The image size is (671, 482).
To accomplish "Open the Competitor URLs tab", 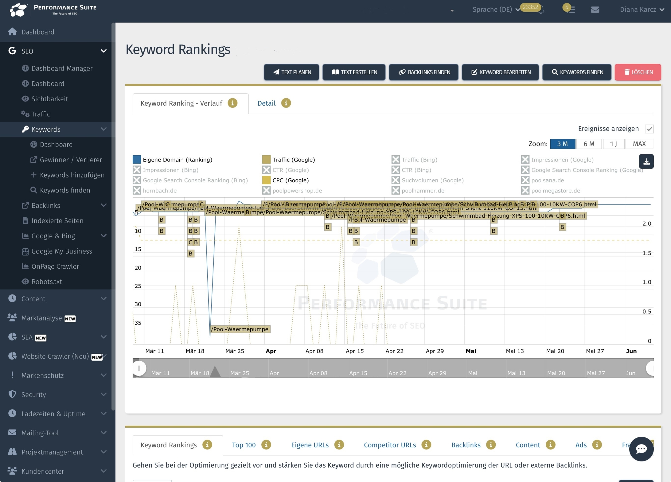I will [x=390, y=445].
